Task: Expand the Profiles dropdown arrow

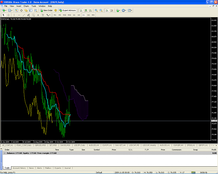Action: tap(12, 10)
